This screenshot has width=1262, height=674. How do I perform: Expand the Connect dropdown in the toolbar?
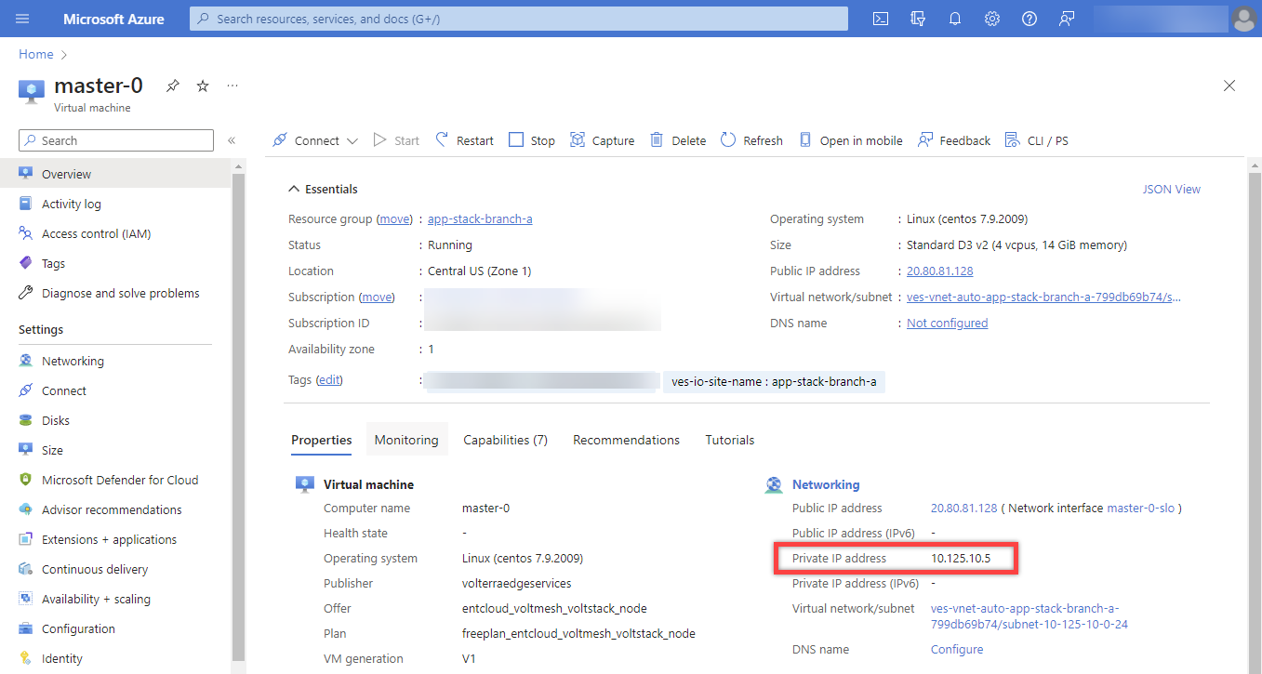[x=315, y=140]
